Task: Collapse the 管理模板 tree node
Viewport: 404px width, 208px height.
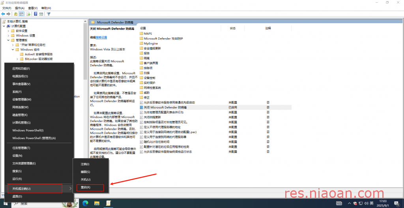Action: pyautogui.click(x=9, y=40)
